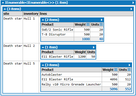Click the site column header
Viewport: 136px width, 96px height.
pos(13,14)
